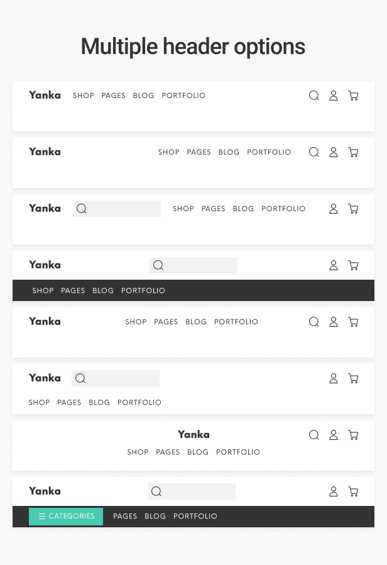387x565 pixels.
Task: Click the user icon in the bottom header variant
Action: 334,491
